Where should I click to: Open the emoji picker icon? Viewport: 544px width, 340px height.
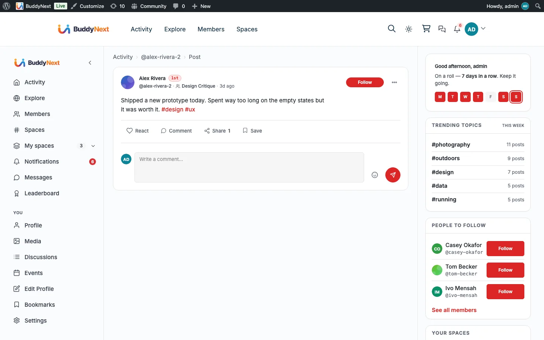click(x=375, y=175)
